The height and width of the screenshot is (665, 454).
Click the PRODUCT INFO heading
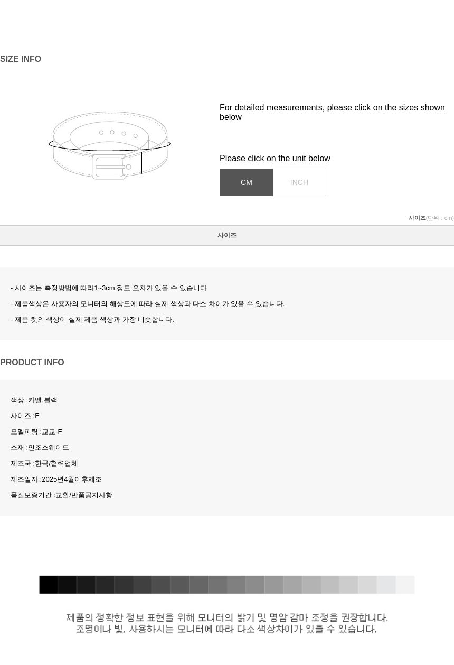coord(32,363)
